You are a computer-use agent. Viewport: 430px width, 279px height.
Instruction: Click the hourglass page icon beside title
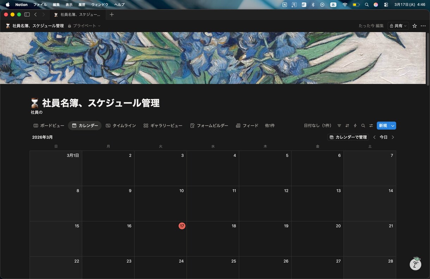pos(35,103)
